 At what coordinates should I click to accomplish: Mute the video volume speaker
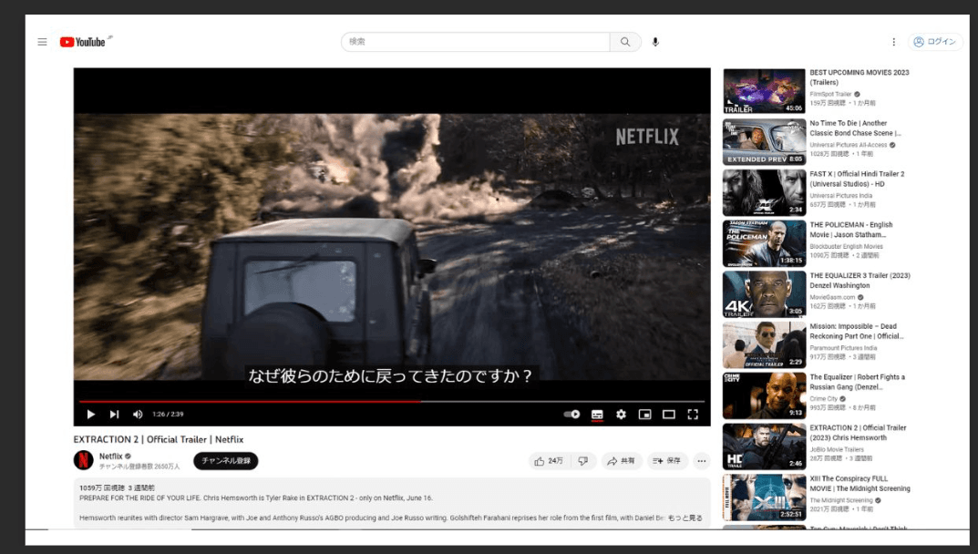point(138,415)
